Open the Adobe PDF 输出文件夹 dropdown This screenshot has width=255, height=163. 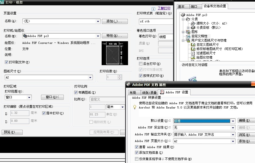233,135
